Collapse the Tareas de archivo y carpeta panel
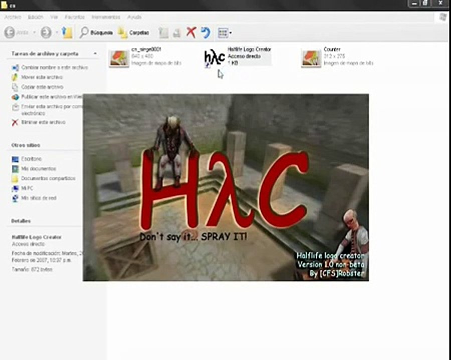The width and height of the screenshot is (451, 360). click(95, 53)
